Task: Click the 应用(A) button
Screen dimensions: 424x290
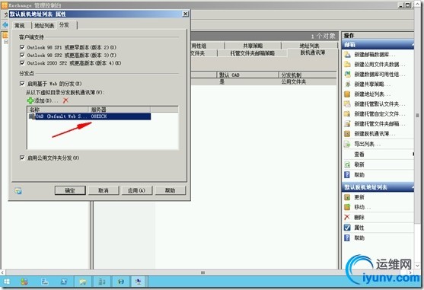Action: (x=136, y=190)
